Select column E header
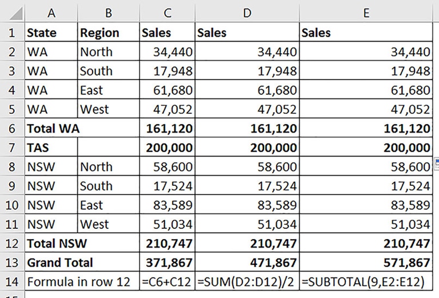Screen dimensions: 439x298 (366, 13)
